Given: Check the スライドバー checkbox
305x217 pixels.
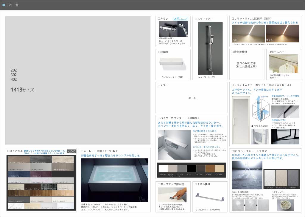Looking at the screenshot, I should [x=196, y=19].
